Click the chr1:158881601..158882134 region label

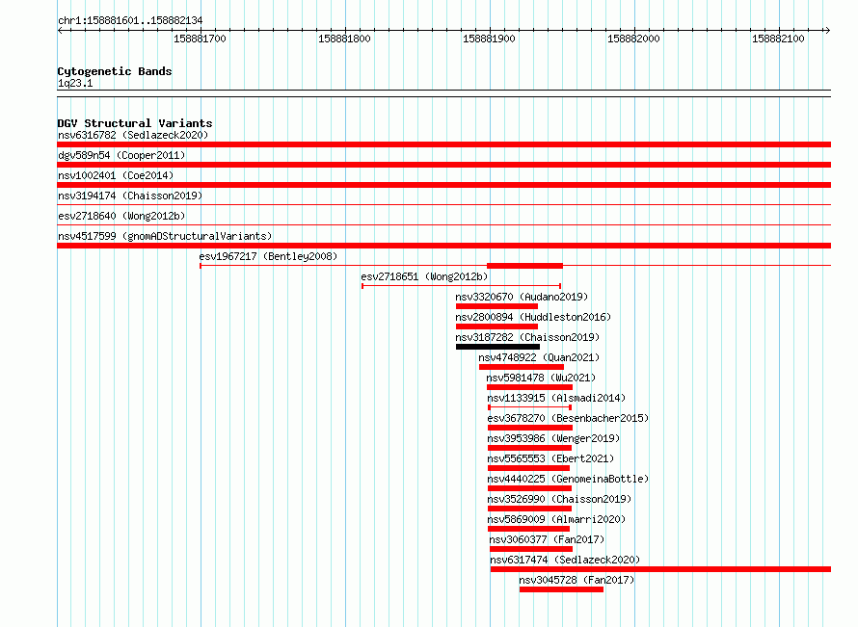[x=130, y=20]
